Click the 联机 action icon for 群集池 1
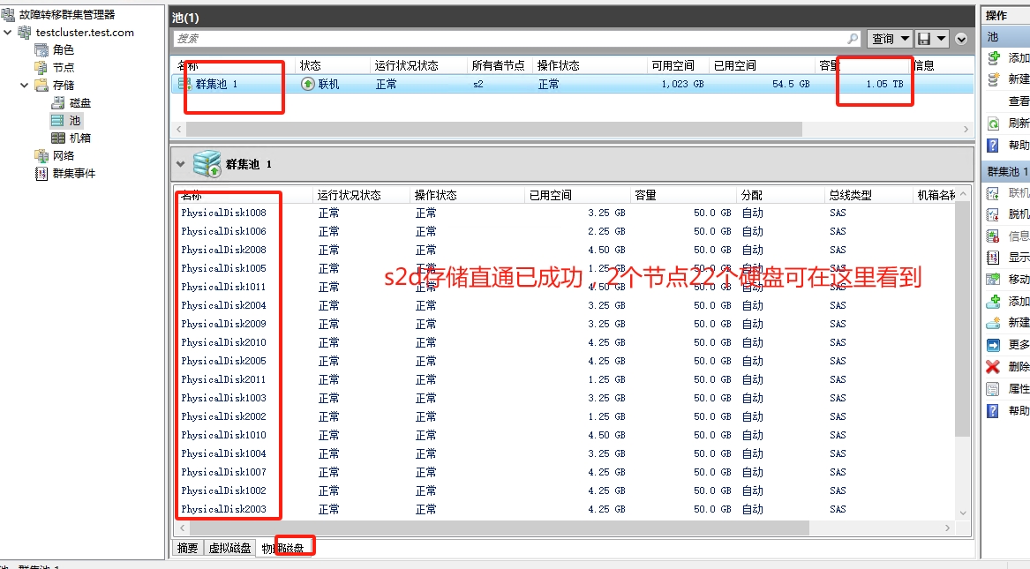 pos(993,193)
